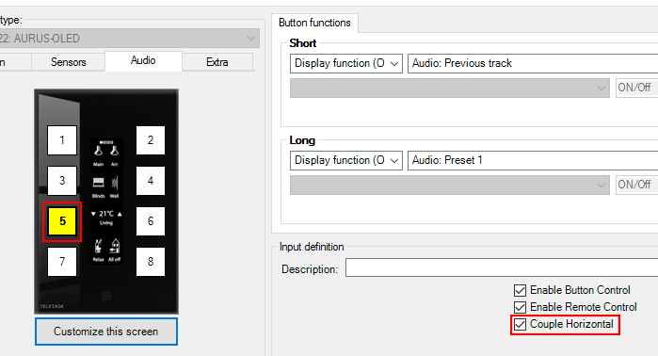Click the Blinds icon on OLED display
Screen dimensions: 658x356
(98, 182)
